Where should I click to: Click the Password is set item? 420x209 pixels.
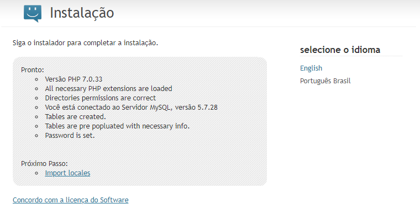pyautogui.click(x=70, y=136)
